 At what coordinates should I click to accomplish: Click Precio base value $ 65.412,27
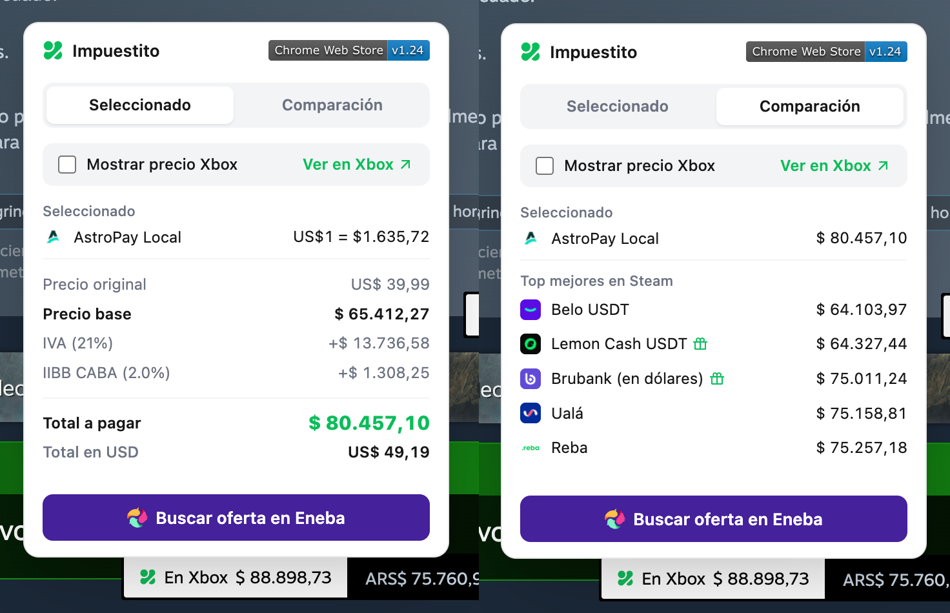pos(382,314)
